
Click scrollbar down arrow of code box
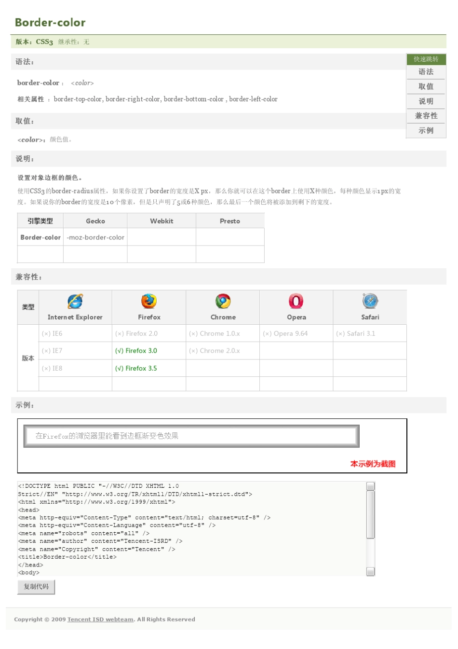pyautogui.click(x=370, y=572)
